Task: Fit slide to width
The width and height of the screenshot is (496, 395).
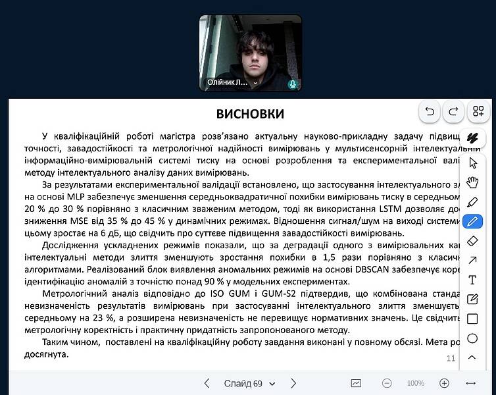Action: click(x=470, y=383)
